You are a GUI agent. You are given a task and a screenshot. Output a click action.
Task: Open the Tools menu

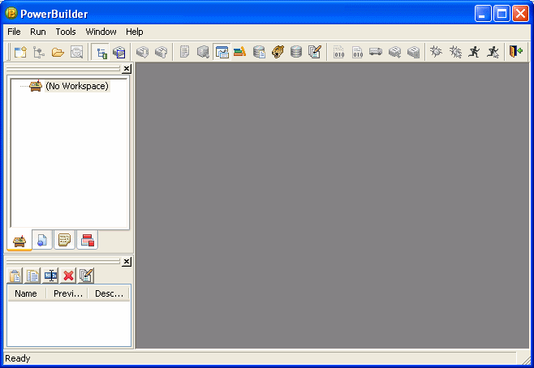click(x=66, y=32)
